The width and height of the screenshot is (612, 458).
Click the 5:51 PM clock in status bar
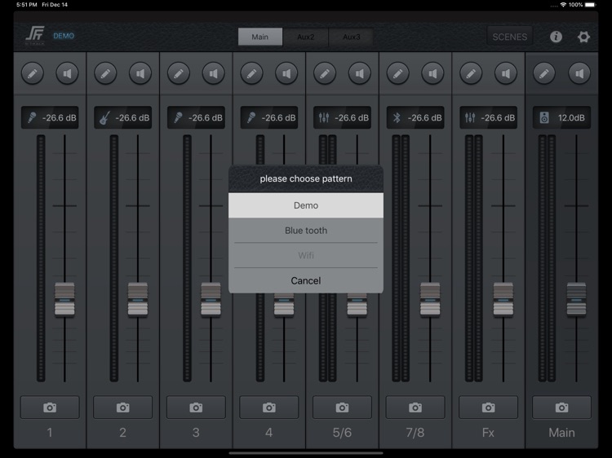pos(27,5)
